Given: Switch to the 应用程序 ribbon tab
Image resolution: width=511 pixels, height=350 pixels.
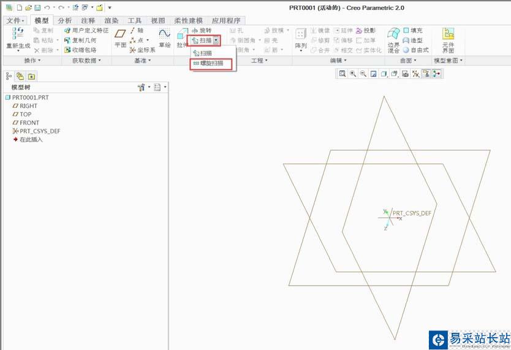Looking at the screenshot, I should (226, 20).
